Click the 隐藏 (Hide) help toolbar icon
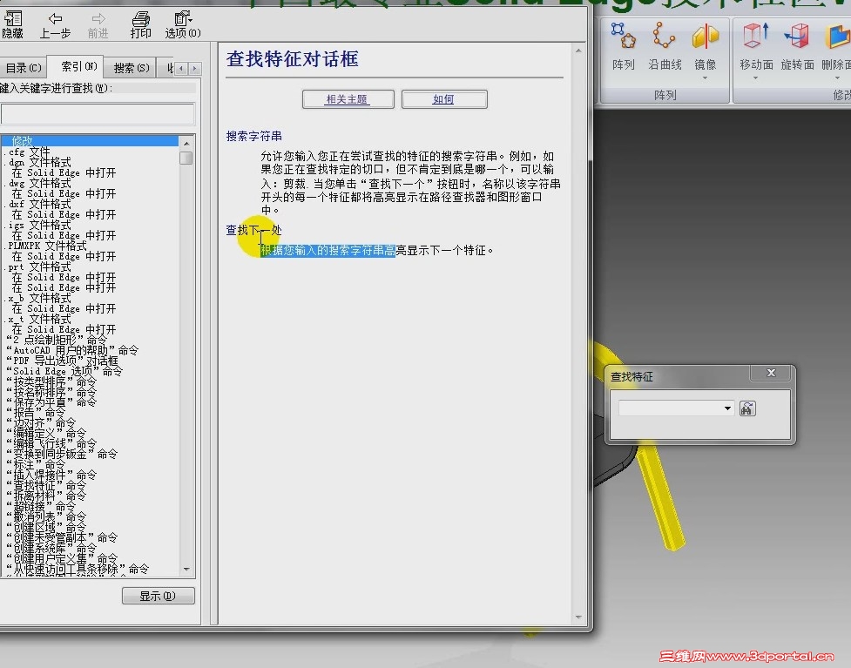This screenshot has height=668, width=851. [x=12, y=24]
